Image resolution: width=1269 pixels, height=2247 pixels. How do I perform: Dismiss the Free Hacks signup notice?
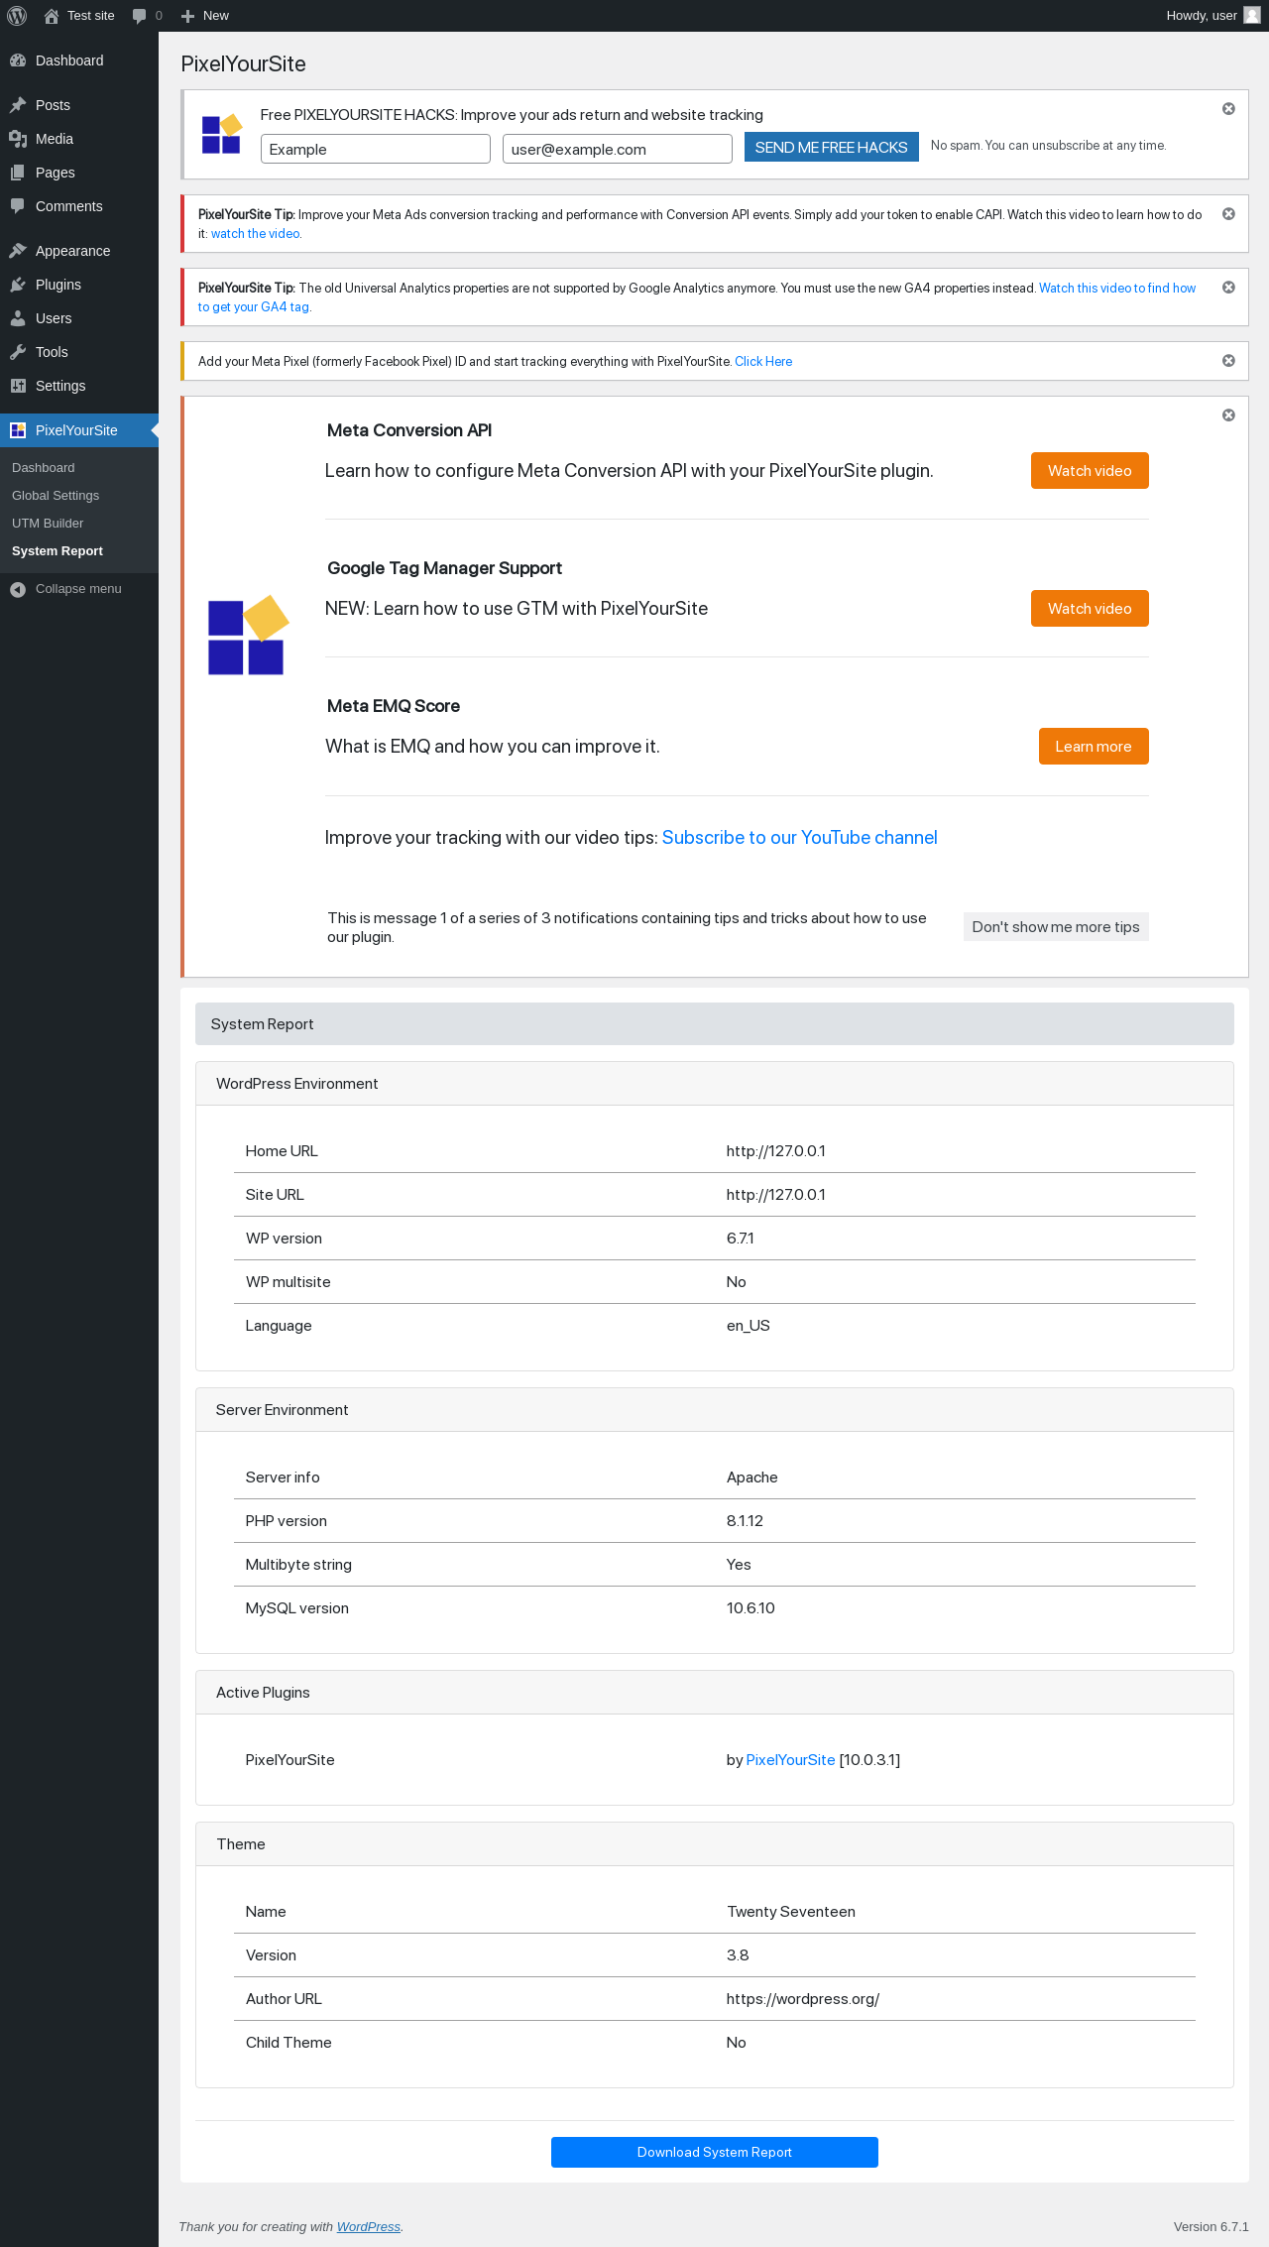coord(1228,109)
